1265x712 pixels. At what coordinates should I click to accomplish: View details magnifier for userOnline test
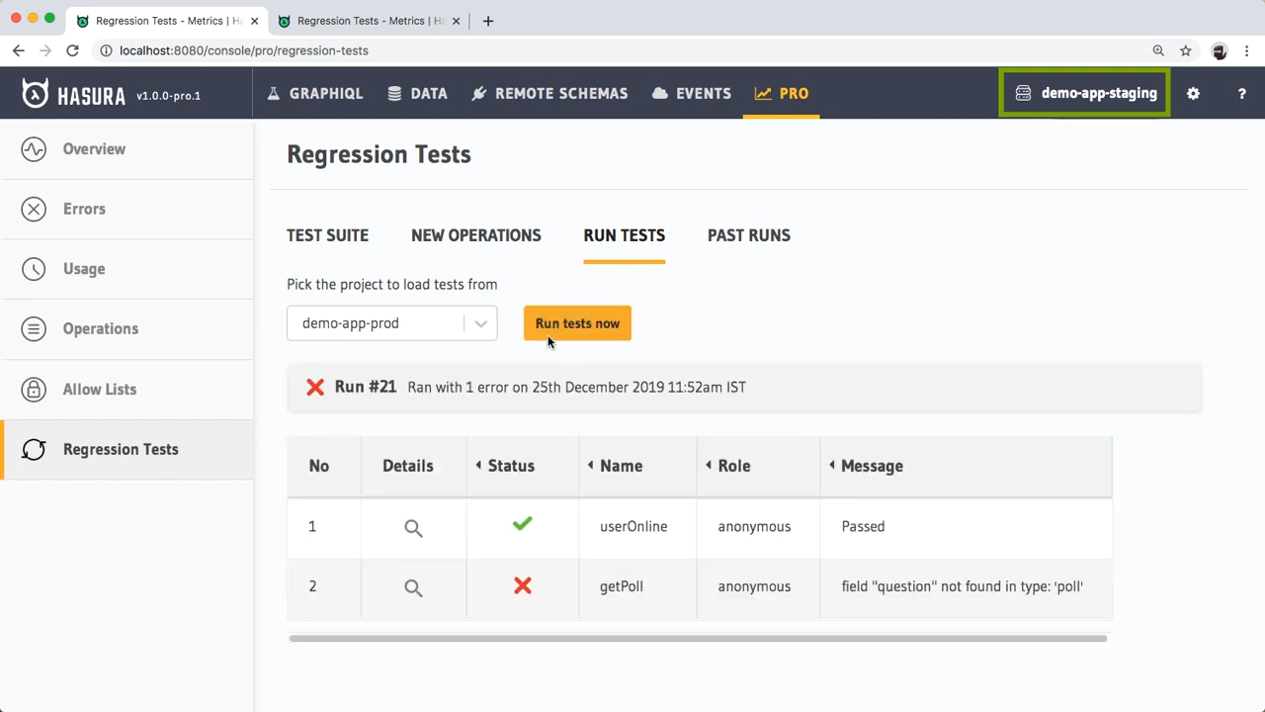click(413, 527)
